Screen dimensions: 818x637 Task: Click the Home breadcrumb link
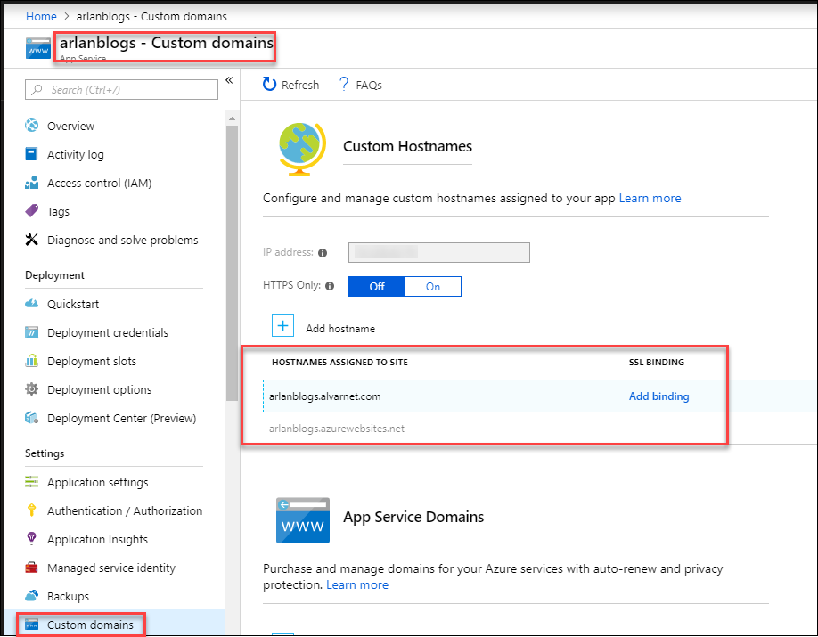41,17
